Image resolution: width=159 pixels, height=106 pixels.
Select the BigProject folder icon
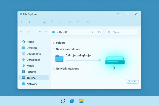[59, 59]
